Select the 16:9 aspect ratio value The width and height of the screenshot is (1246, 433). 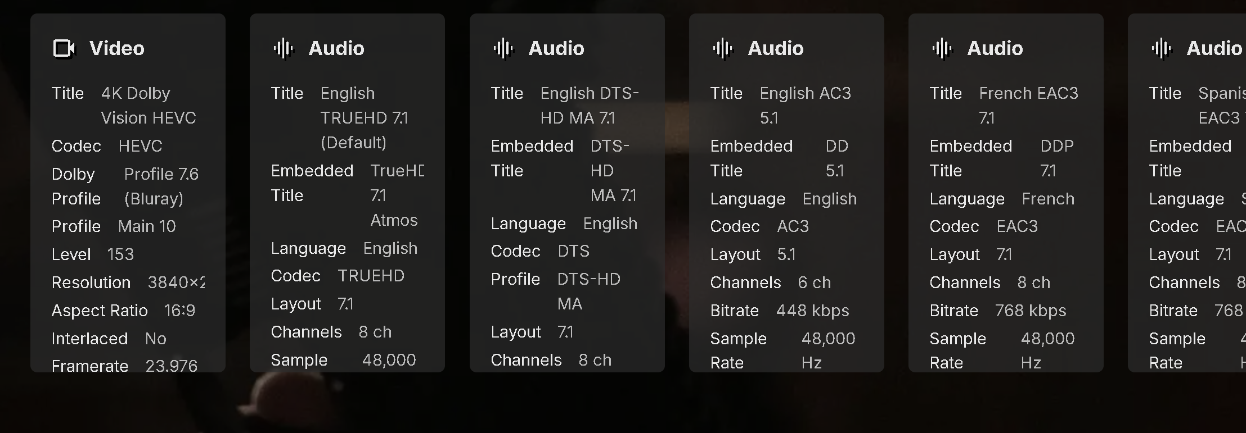point(179,311)
